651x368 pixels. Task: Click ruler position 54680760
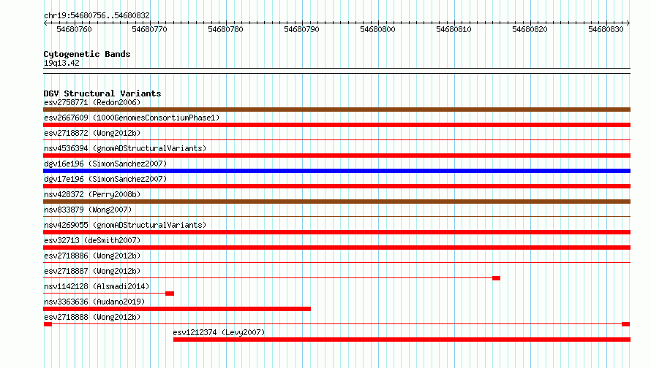click(x=74, y=29)
